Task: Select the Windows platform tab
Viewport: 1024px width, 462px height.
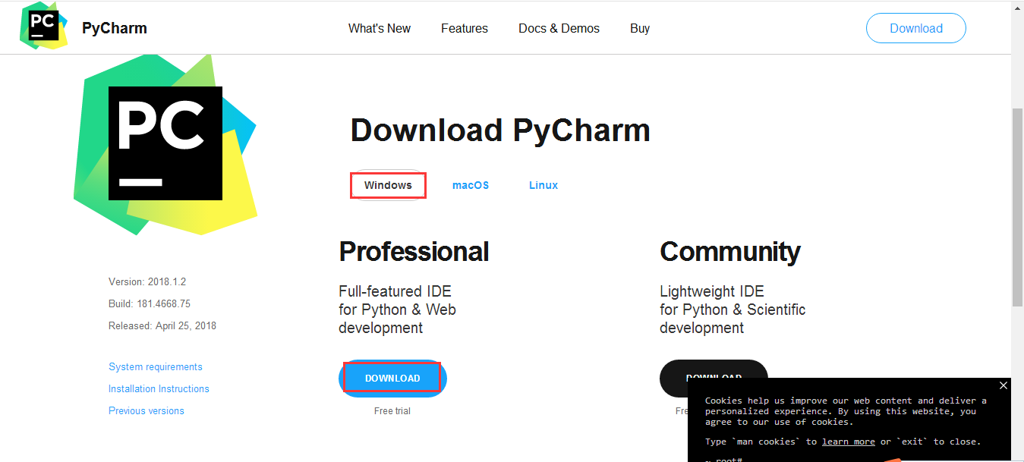Action: tap(388, 185)
